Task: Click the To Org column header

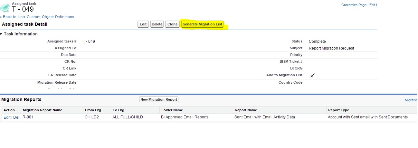Action: (x=118, y=110)
